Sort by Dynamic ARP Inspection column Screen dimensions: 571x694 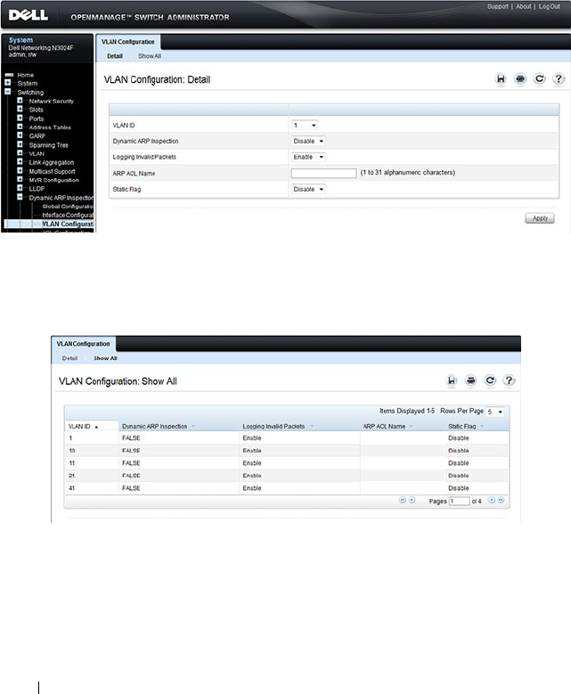coord(193,427)
